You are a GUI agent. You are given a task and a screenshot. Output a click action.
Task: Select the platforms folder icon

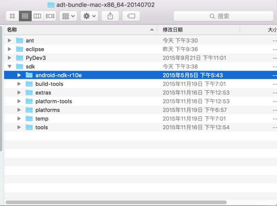29,110
